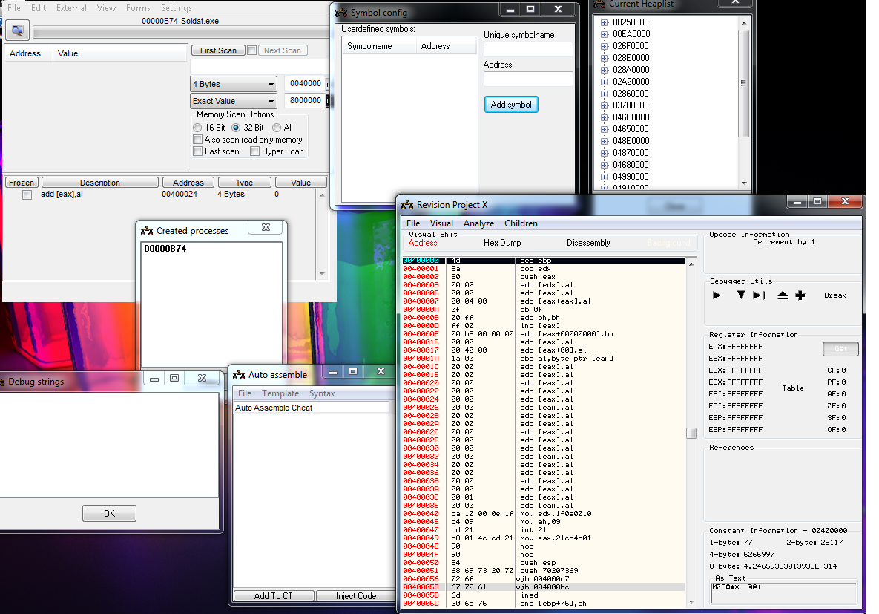Click the play icon in Debugger Utils
This screenshot has height=614, width=879.
point(717,295)
